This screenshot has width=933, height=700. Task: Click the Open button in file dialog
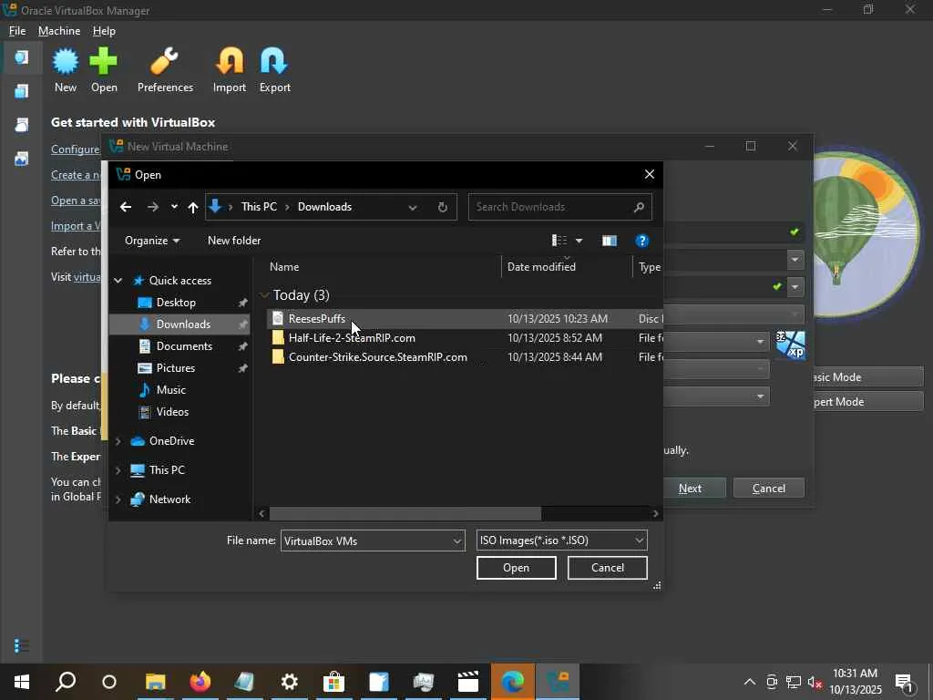(516, 568)
